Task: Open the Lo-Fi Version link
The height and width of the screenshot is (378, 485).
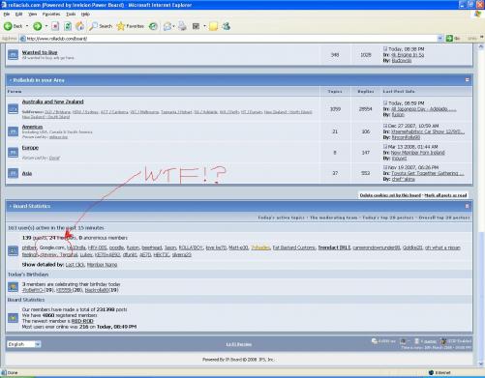Action: tap(239, 344)
